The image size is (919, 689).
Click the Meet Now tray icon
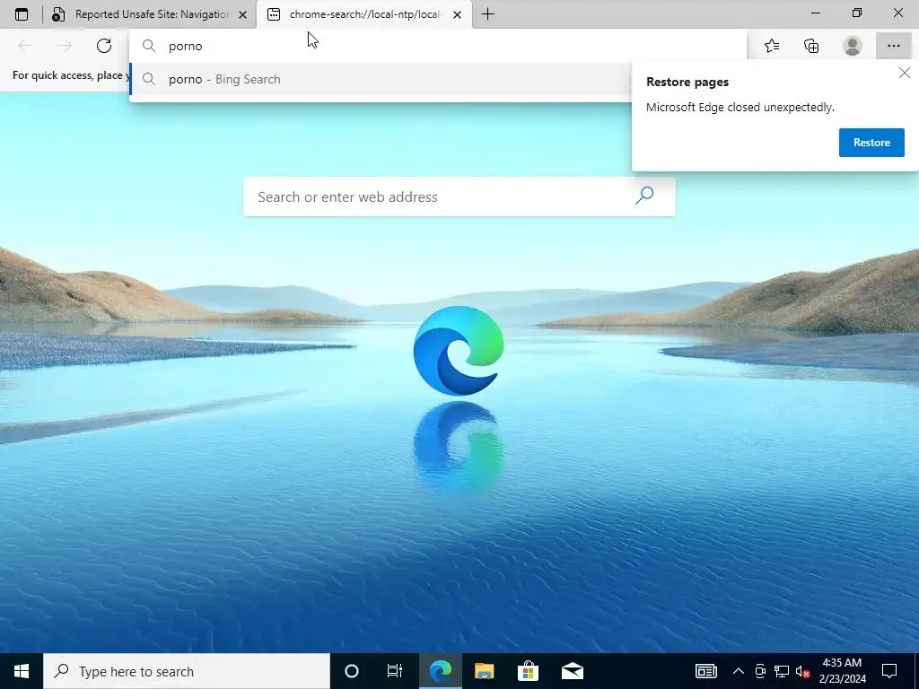[x=760, y=671]
